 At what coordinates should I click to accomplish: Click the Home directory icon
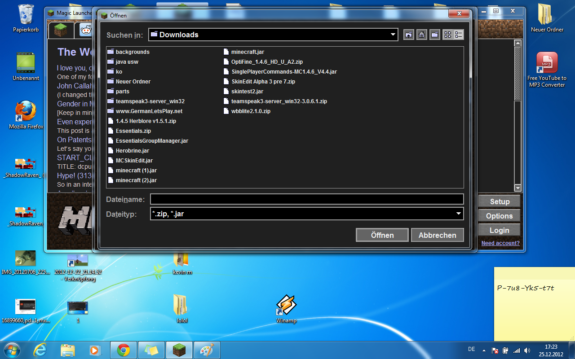(x=421, y=35)
